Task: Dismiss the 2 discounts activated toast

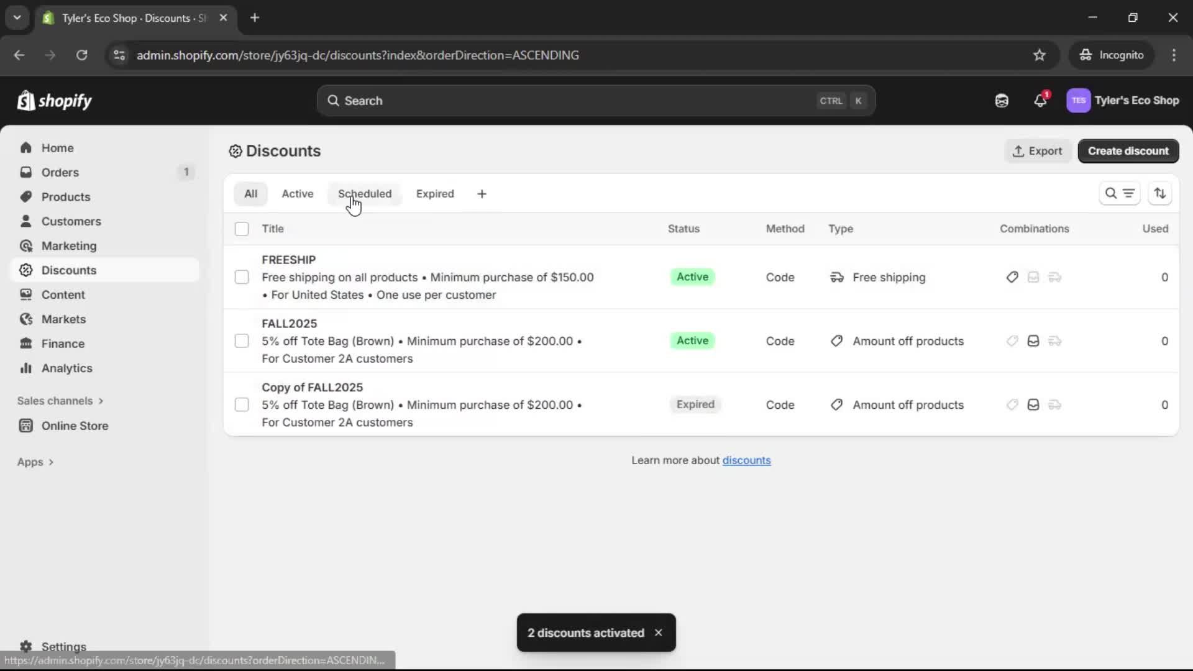Action: tap(659, 632)
